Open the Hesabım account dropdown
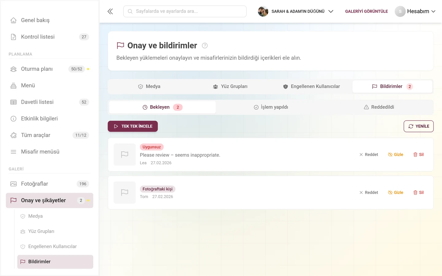Screen dimensions: 442x276 415,11
